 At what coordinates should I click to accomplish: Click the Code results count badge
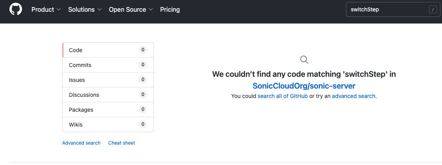click(x=143, y=50)
